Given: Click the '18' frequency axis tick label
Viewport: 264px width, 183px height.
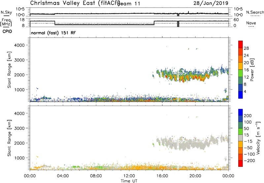Looking at the screenshot, I should tap(22, 20).
